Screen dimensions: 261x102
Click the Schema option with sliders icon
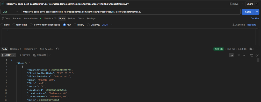click(x=238, y=25)
